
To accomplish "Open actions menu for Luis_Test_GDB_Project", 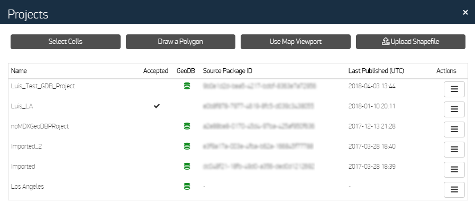I will pos(454,89).
